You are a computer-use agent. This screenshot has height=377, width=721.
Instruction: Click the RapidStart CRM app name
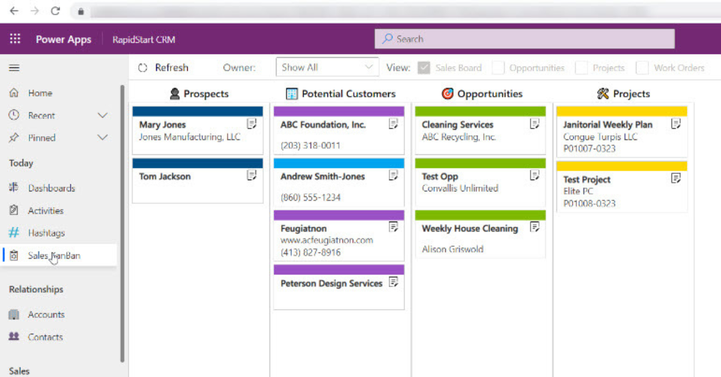click(144, 39)
